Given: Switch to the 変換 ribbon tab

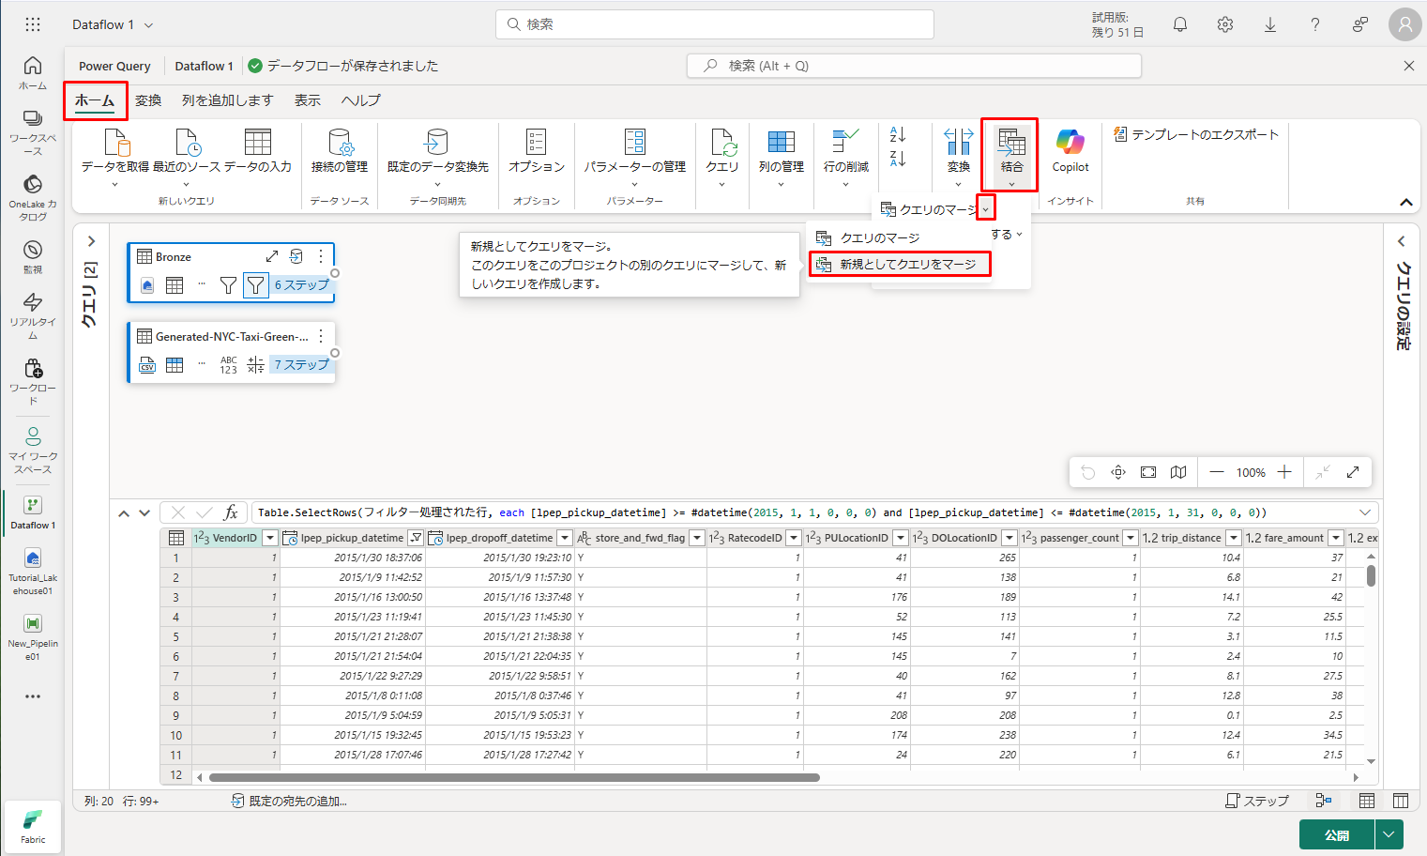Looking at the screenshot, I should click(148, 100).
